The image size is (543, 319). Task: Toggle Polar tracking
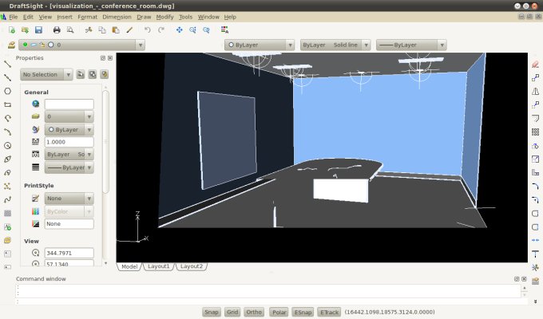[x=279, y=312]
